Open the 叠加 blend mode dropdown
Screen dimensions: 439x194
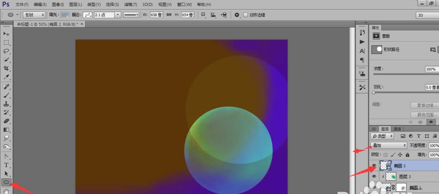(389, 145)
